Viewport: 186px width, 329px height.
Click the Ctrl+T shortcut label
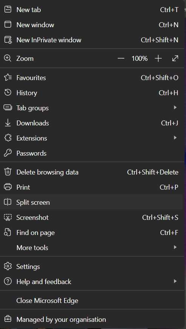coord(169,10)
